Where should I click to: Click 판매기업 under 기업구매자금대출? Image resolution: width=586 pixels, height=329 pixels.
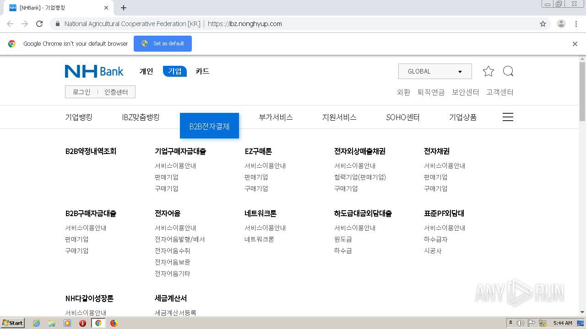167,177
